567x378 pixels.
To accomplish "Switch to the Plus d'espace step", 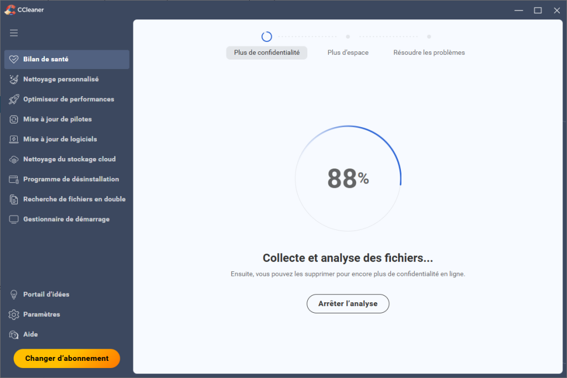I will 348,53.
